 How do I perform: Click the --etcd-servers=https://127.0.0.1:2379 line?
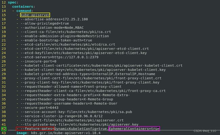click(x=60, y=57)
